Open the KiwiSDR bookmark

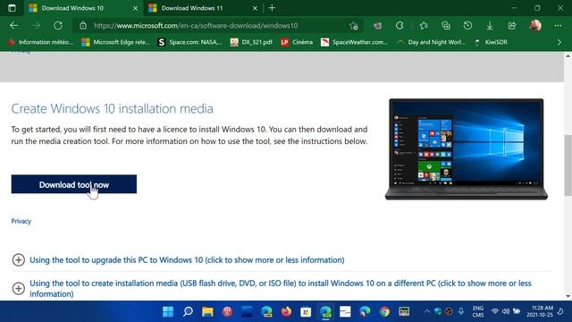(491, 42)
